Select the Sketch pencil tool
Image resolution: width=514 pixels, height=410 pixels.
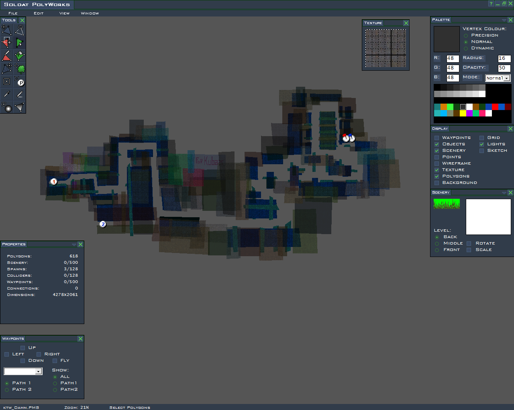coord(19,94)
